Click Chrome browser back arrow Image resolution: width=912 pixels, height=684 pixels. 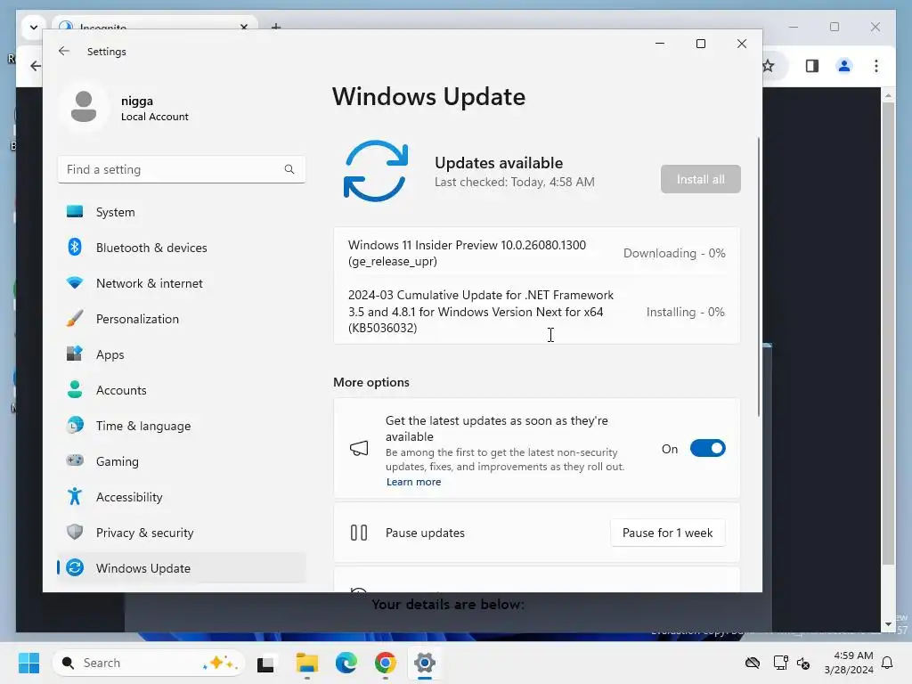(36, 66)
